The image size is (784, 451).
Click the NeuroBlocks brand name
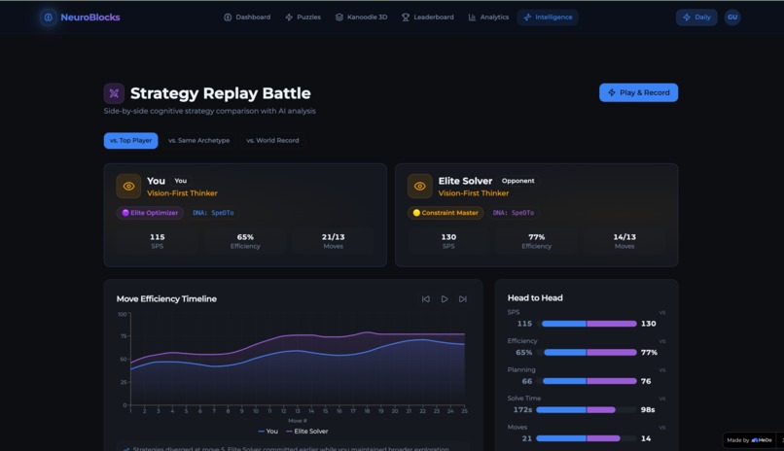tap(90, 17)
